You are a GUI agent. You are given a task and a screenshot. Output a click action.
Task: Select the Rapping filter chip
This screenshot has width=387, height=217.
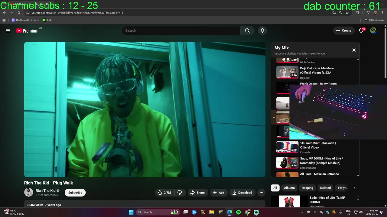click(x=307, y=188)
